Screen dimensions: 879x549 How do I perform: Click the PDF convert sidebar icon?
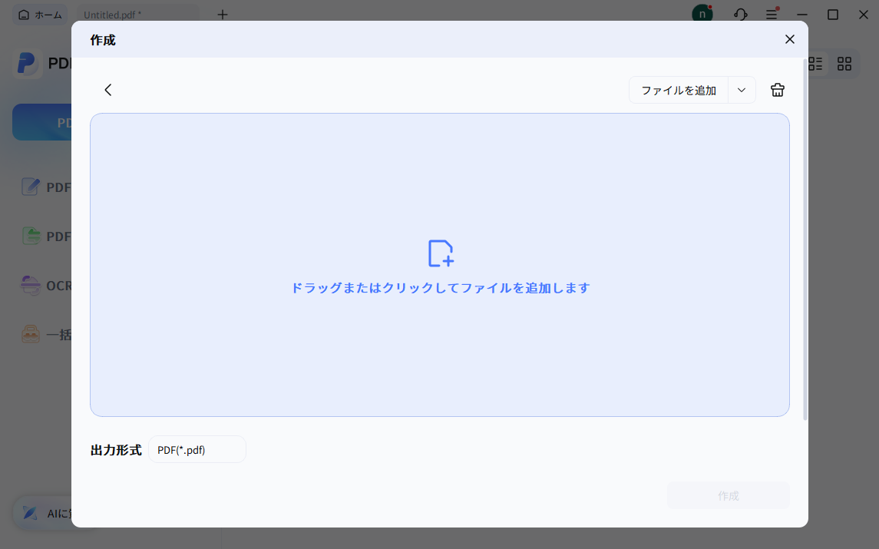click(31, 236)
